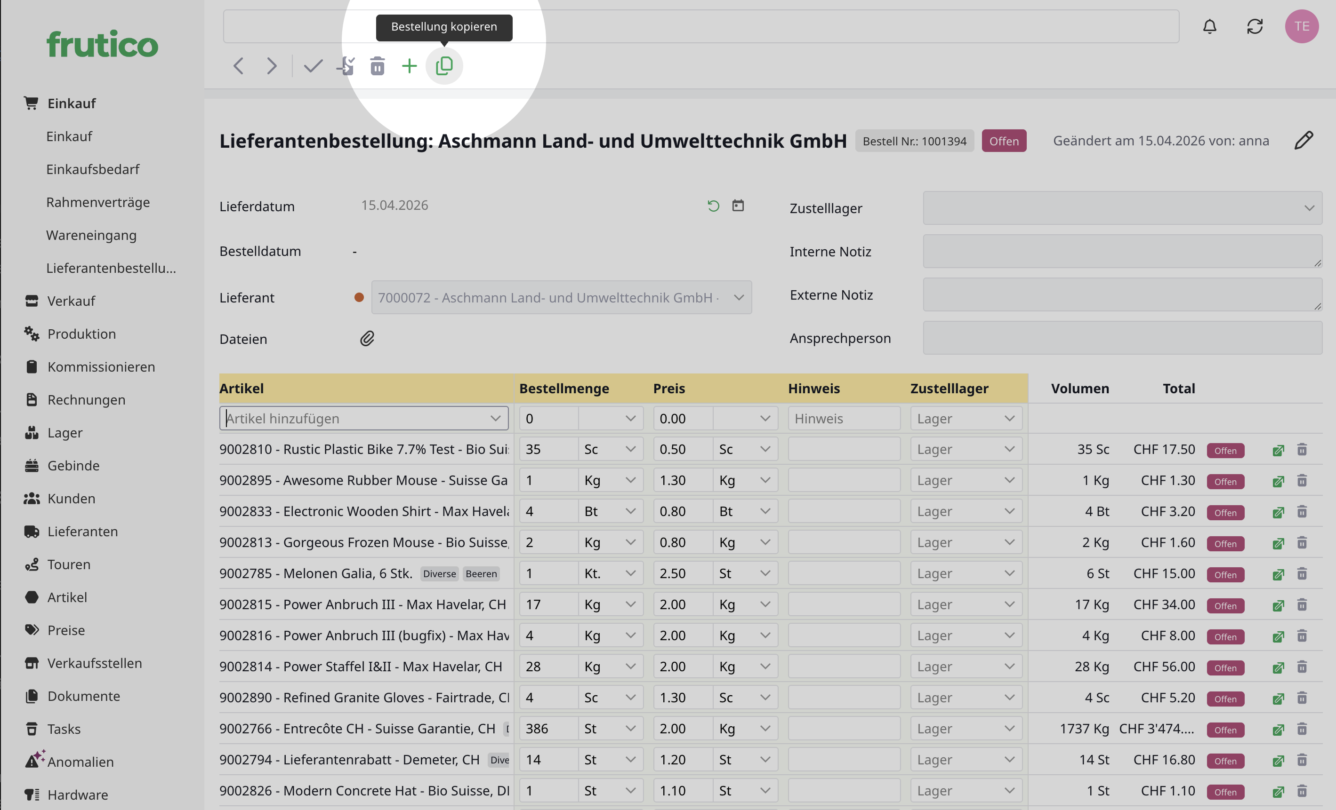The width and height of the screenshot is (1336, 810).
Task: Add a new order with plus icon
Action: click(x=410, y=66)
